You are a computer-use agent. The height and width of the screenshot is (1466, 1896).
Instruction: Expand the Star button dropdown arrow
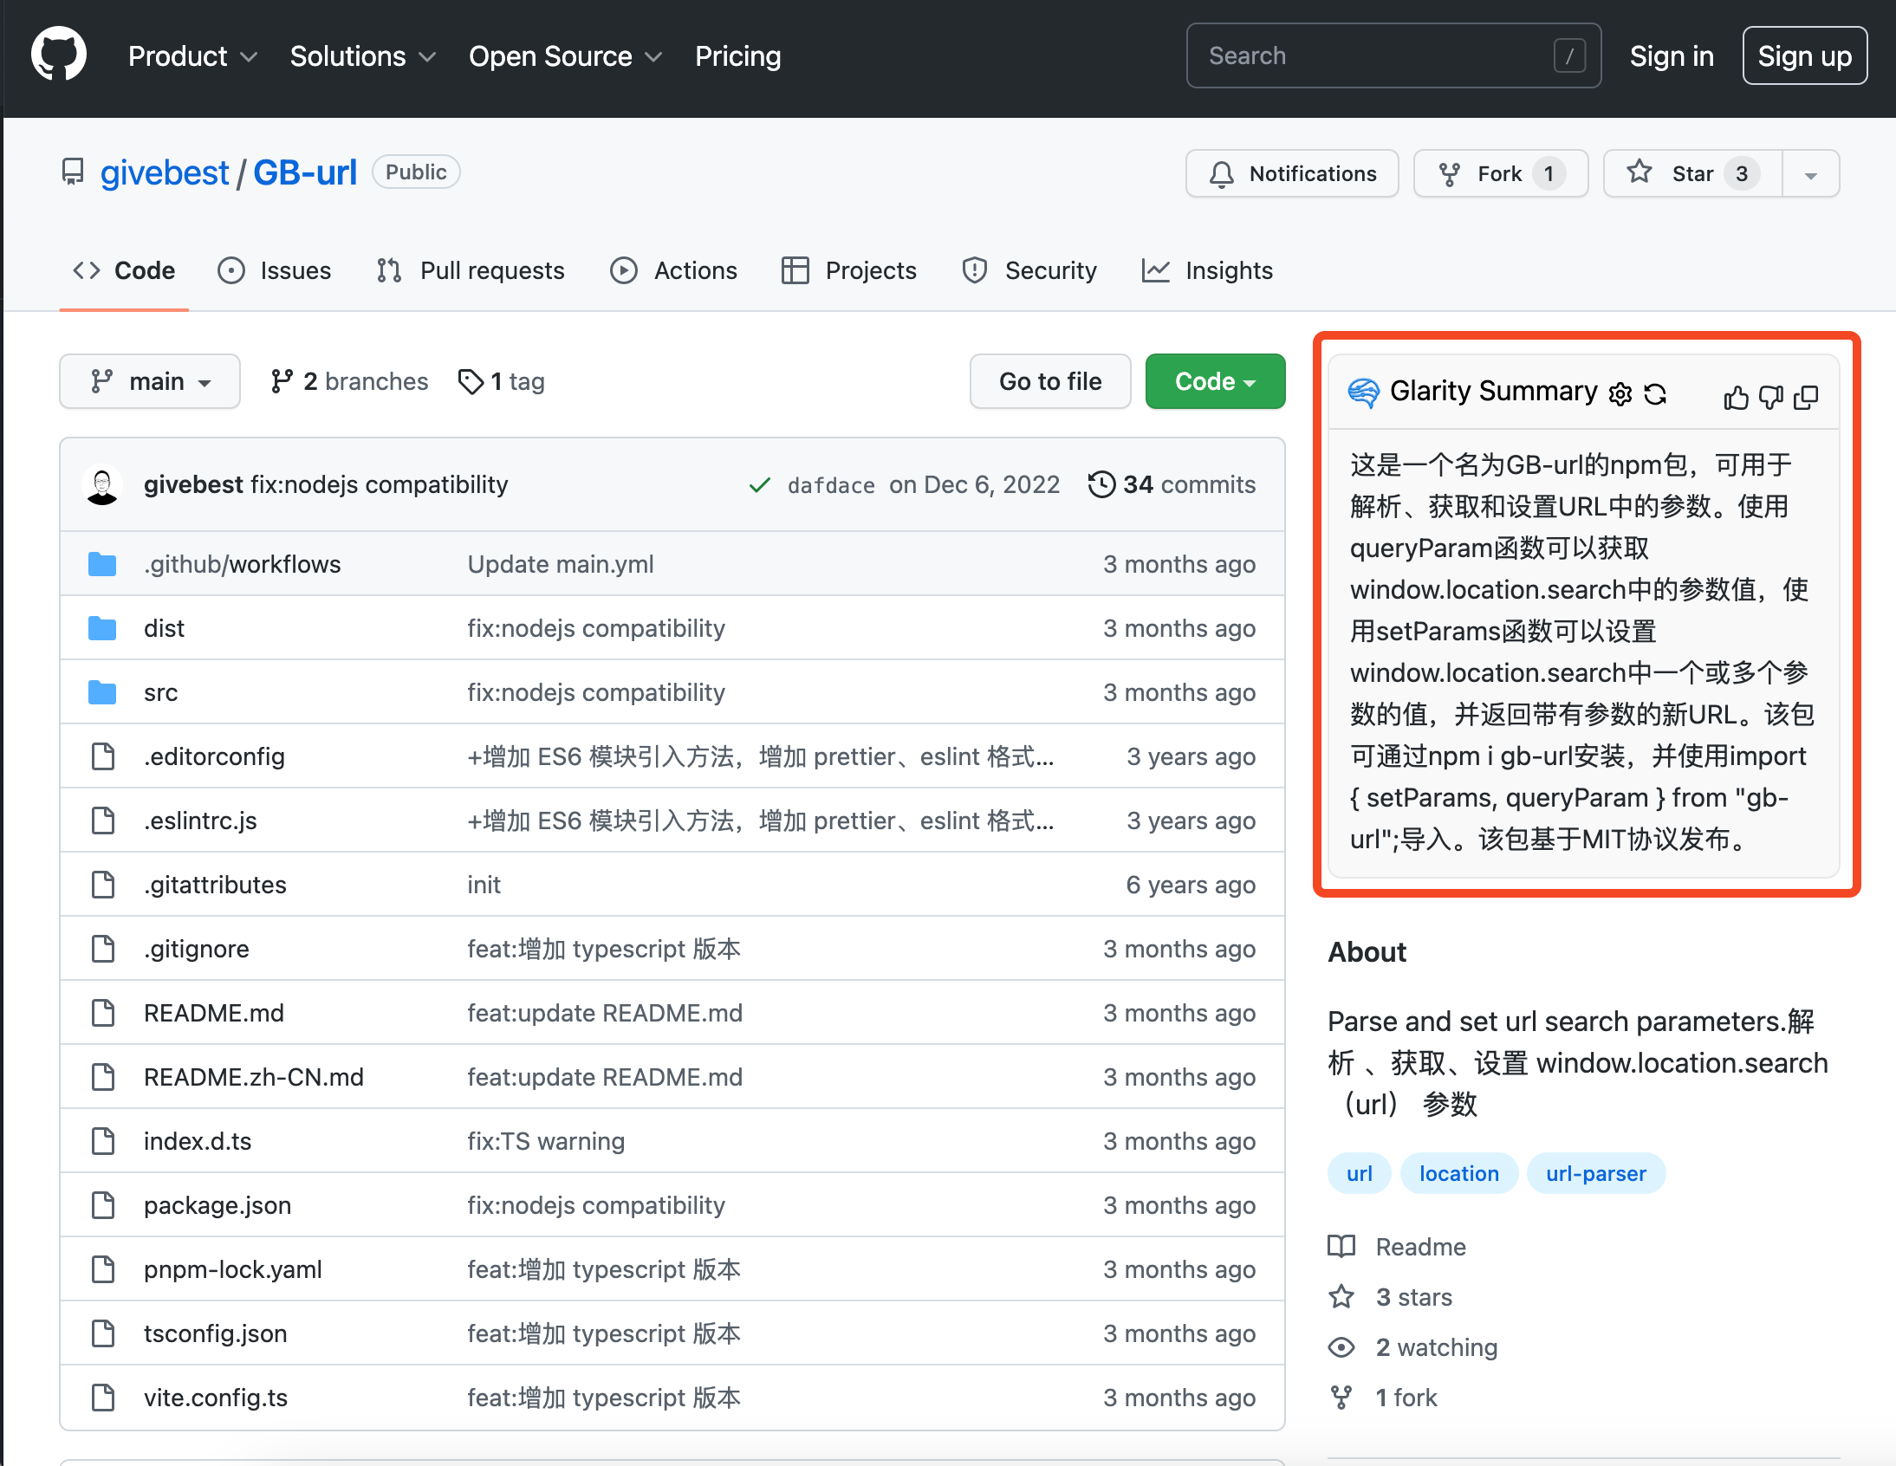(x=1811, y=172)
